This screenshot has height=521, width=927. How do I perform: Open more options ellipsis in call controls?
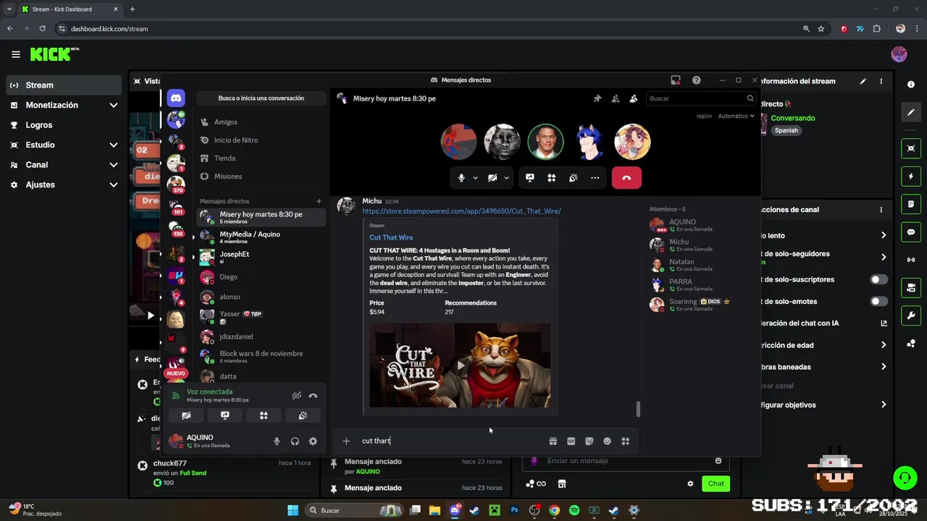[x=595, y=177]
